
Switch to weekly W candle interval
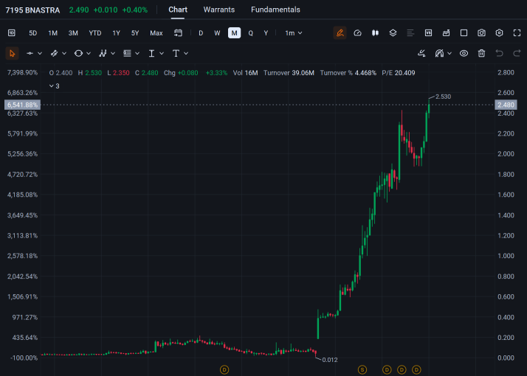(217, 33)
